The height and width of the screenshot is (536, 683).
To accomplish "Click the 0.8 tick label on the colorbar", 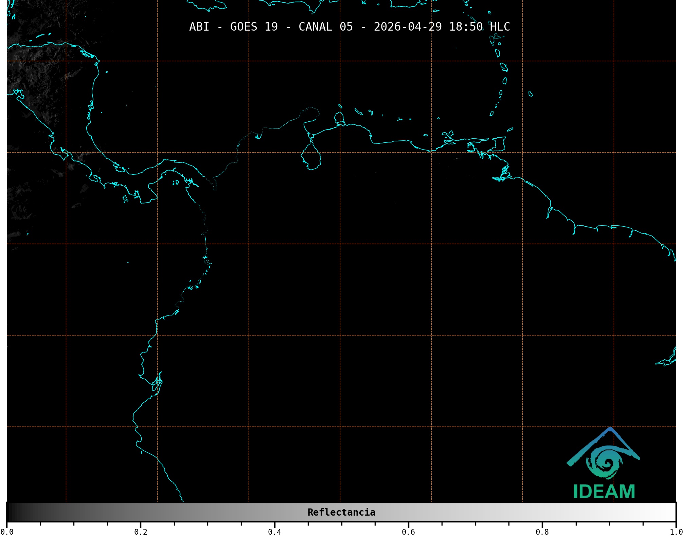I will pos(542,532).
